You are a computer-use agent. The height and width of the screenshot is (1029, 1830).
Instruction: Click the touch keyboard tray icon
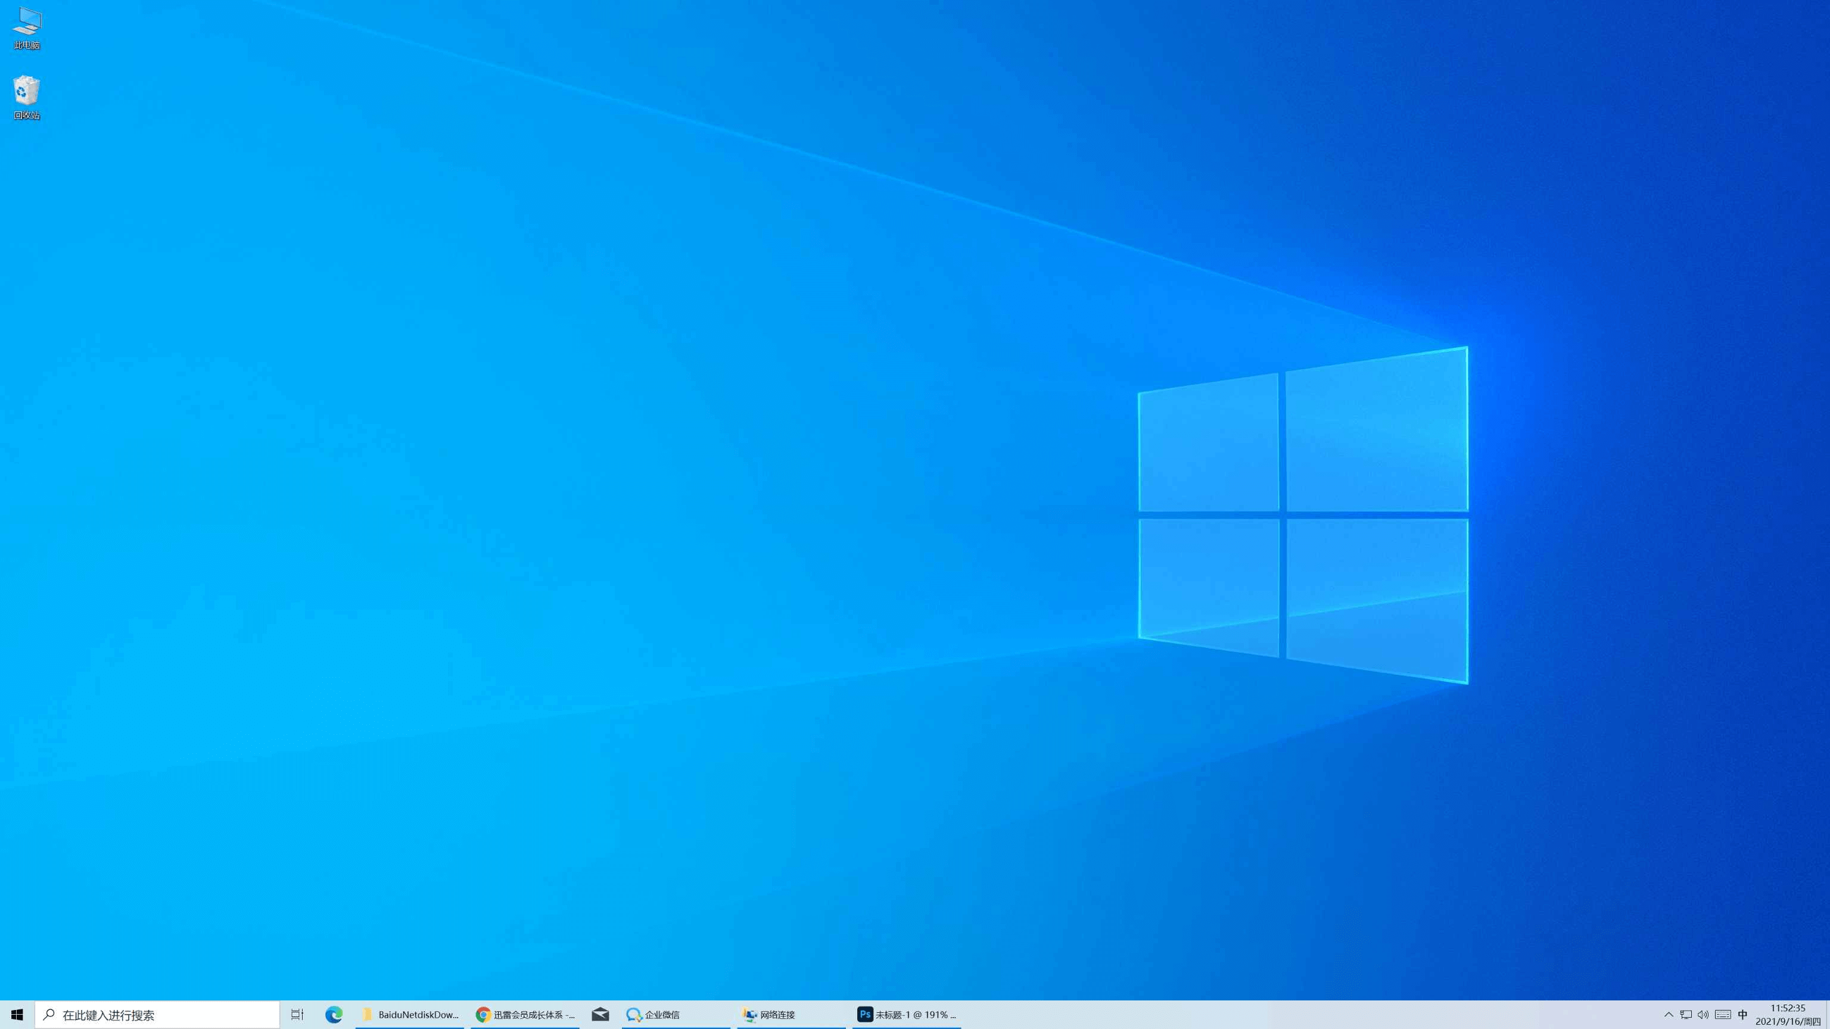1723,1015
